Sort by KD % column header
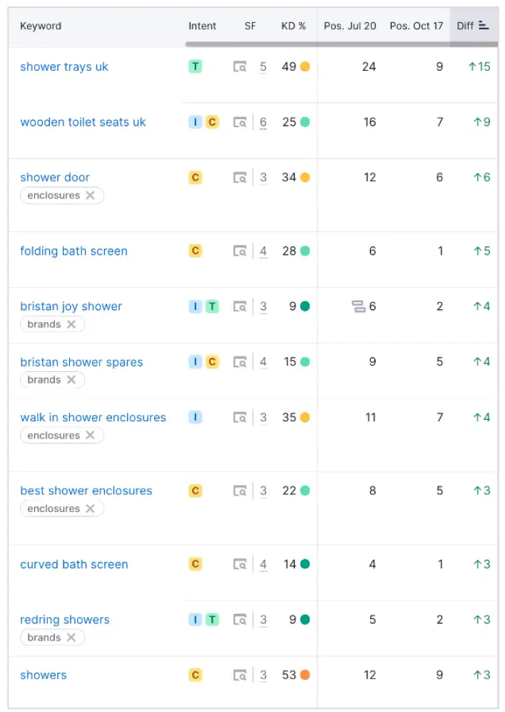 coord(293,26)
